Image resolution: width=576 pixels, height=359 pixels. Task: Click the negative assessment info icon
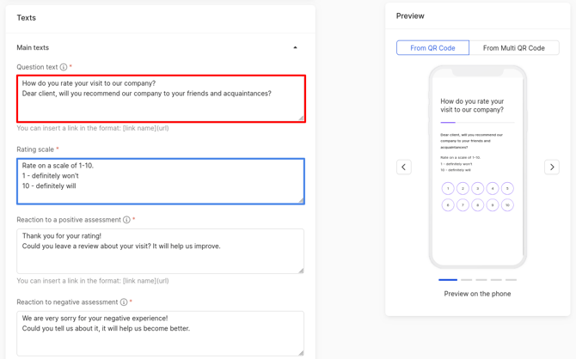(124, 302)
